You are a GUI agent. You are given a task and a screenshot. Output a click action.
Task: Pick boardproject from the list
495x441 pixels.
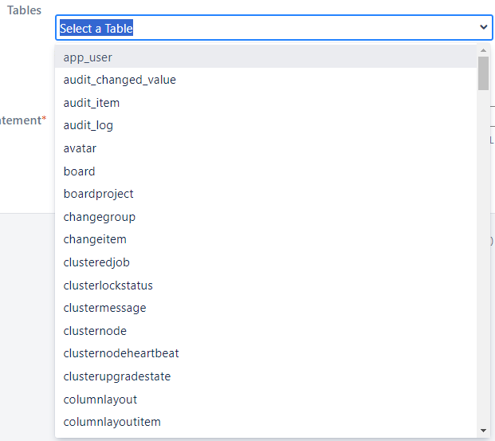tap(98, 194)
